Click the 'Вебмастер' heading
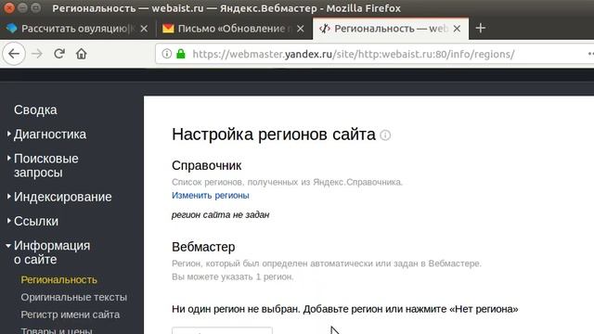Screen dimensions: 594x334 click(203, 247)
